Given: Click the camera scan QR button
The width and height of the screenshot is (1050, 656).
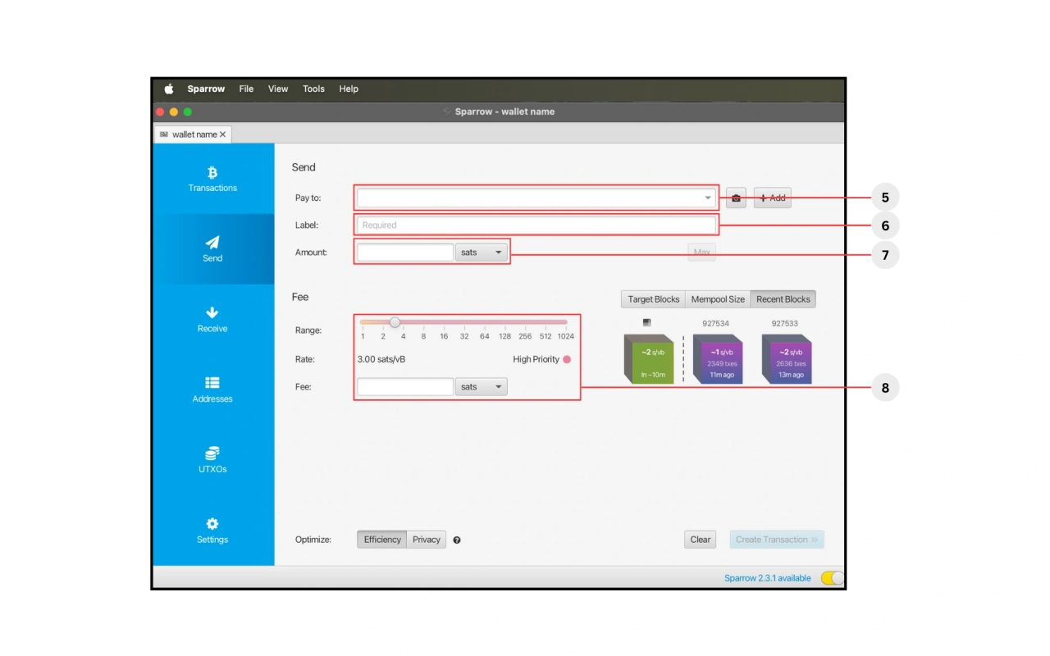Looking at the screenshot, I should [x=736, y=198].
